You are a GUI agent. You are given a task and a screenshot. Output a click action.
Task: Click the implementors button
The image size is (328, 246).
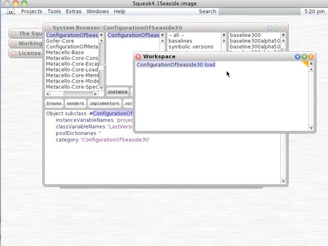[x=105, y=104]
